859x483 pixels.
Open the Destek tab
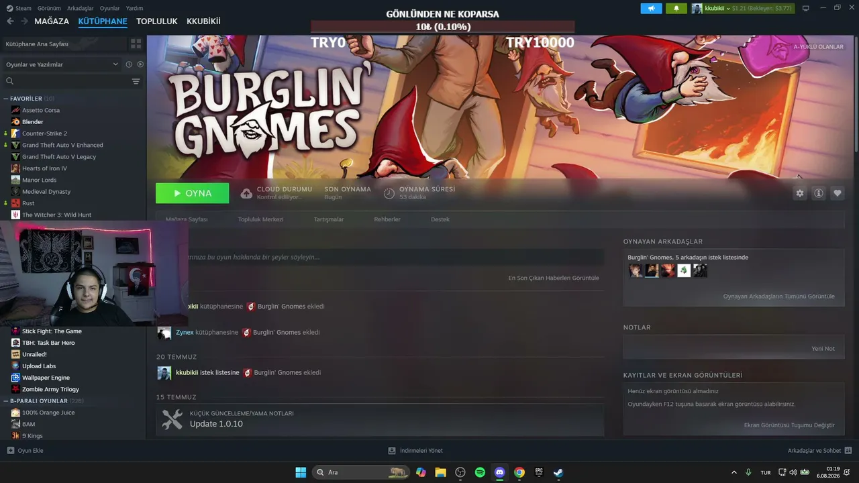coord(440,219)
